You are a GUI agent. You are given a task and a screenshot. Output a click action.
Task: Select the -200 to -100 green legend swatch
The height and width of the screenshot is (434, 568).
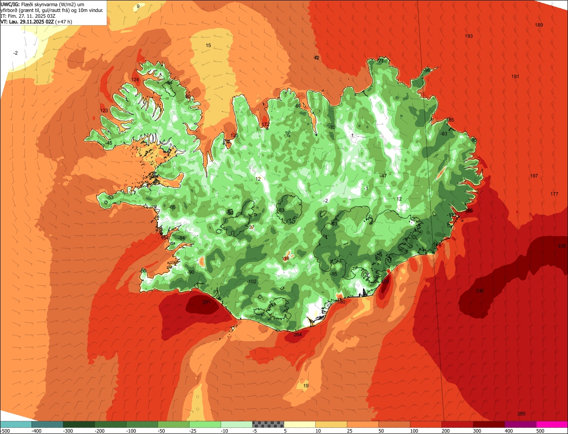(x=110, y=424)
